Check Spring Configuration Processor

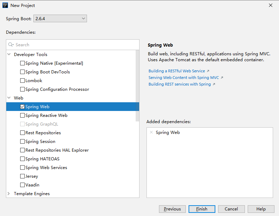[x=22, y=89]
